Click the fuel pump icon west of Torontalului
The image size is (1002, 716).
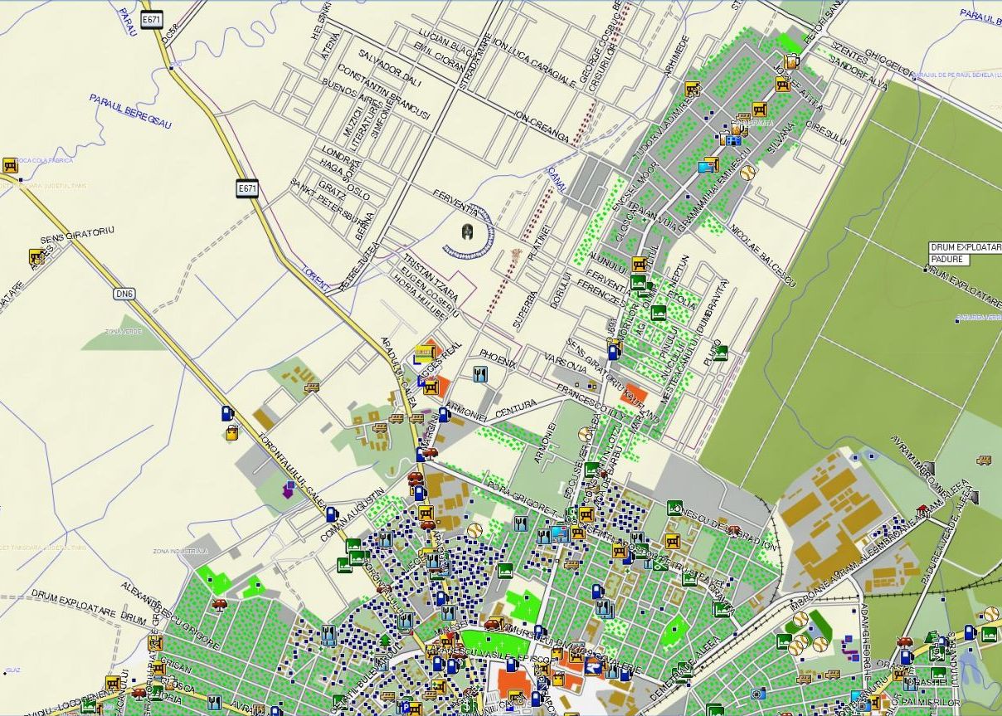click(x=226, y=412)
